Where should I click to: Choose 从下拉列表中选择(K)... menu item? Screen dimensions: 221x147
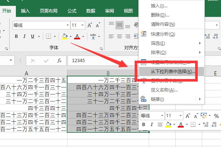click(x=172, y=72)
